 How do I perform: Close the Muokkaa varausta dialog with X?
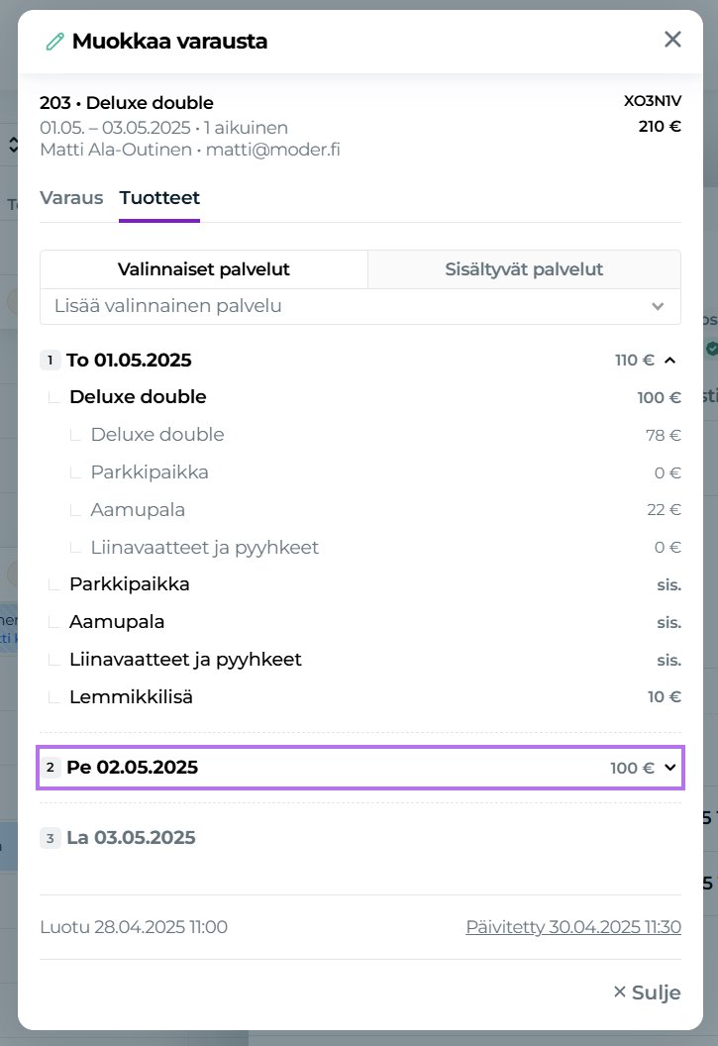click(x=672, y=40)
